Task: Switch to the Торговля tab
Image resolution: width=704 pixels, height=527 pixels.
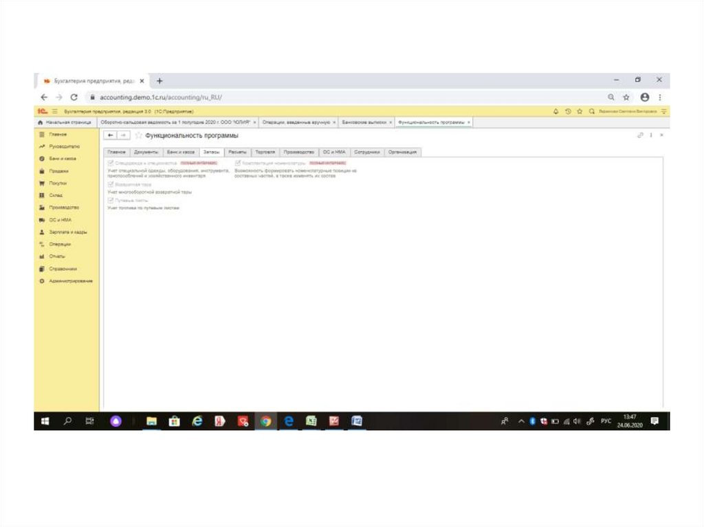Action: pyautogui.click(x=265, y=152)
